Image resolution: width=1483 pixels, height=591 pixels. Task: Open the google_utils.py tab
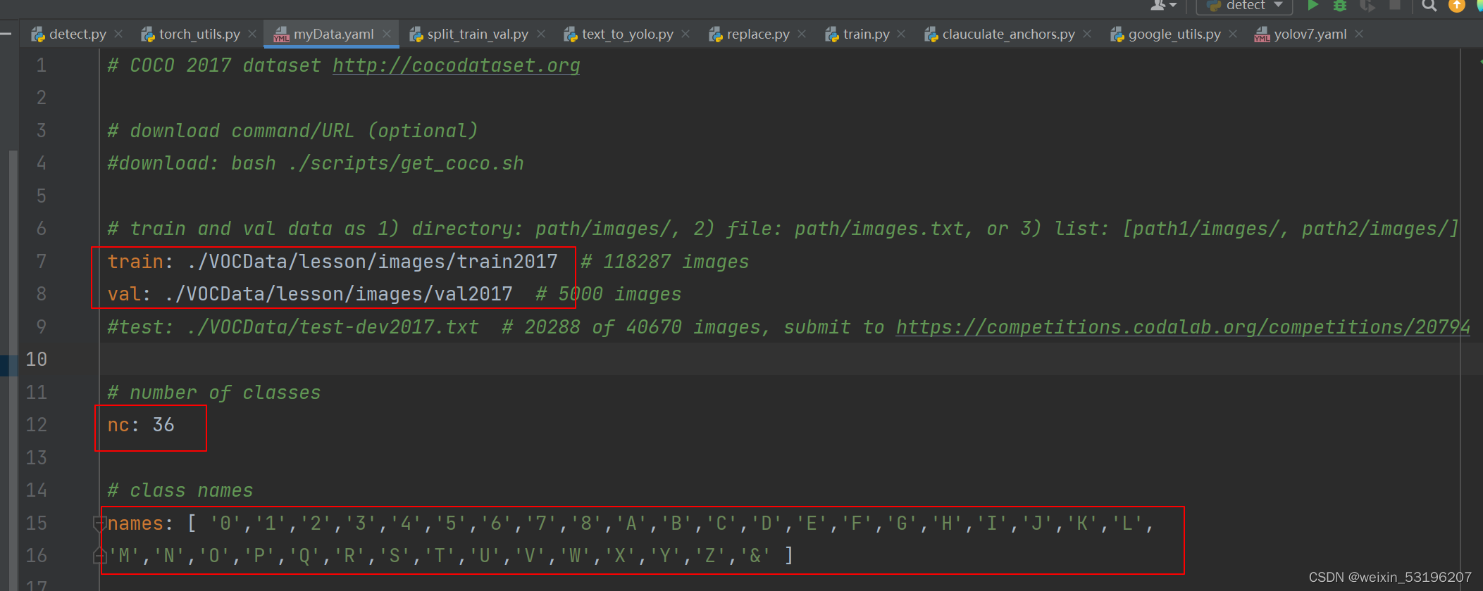[x=1174, y=34]
